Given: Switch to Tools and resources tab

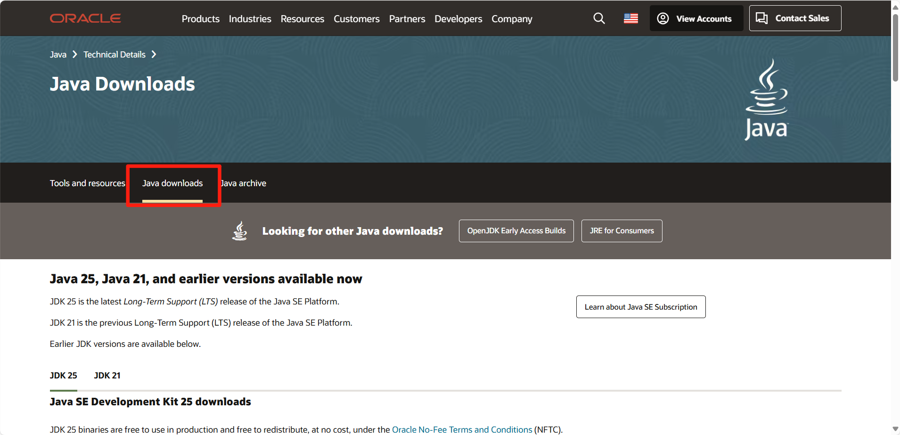Looking at the screenshot, I should [88, 183].
